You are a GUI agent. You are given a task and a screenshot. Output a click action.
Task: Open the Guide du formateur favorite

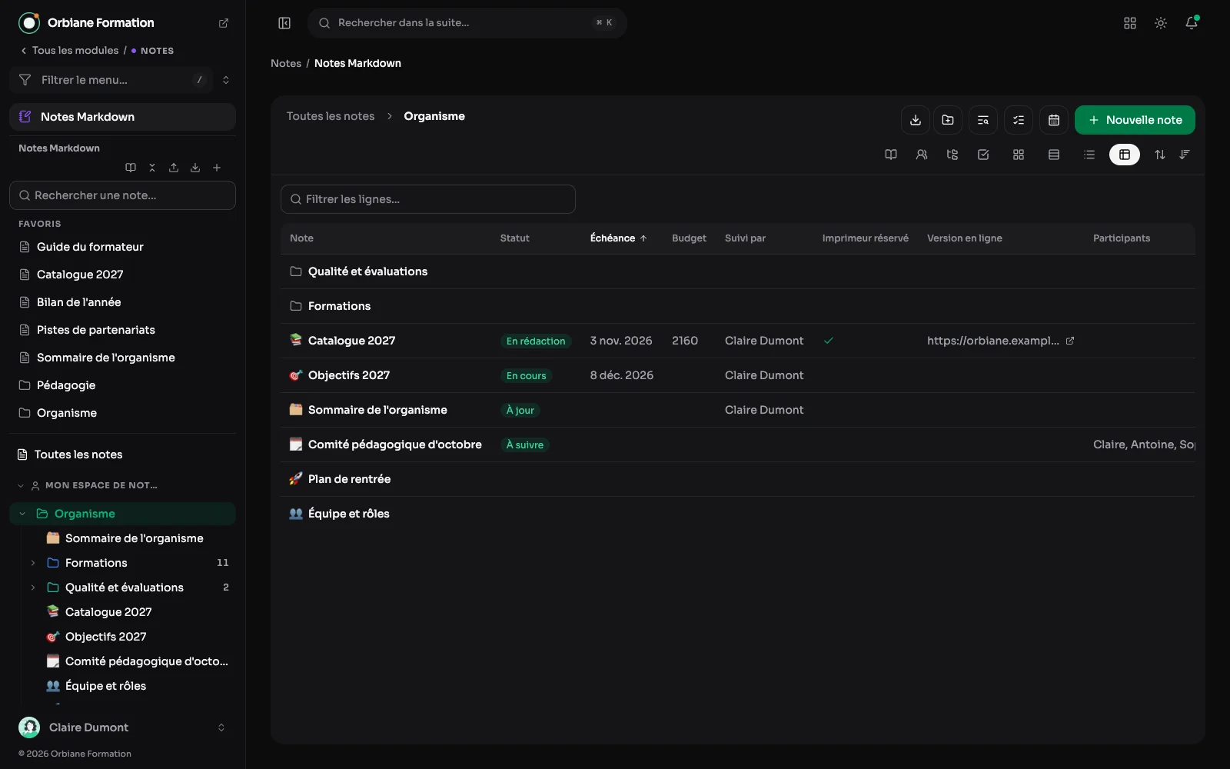coord(123,247)
